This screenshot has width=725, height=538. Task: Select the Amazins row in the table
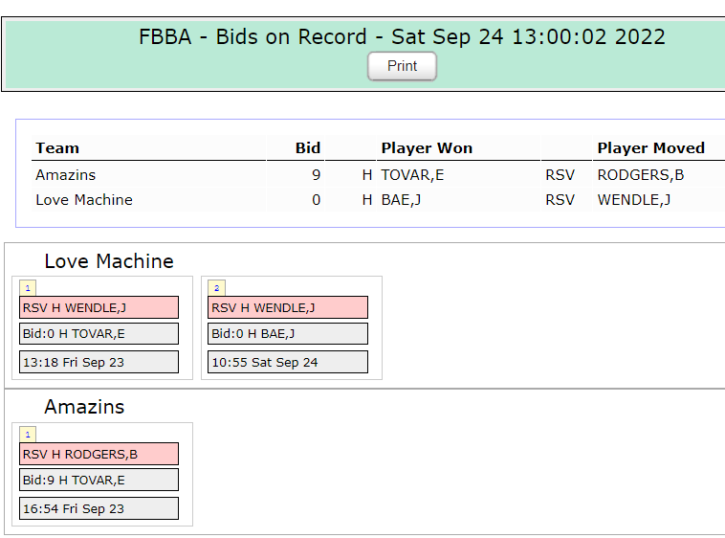pos(66,175)
